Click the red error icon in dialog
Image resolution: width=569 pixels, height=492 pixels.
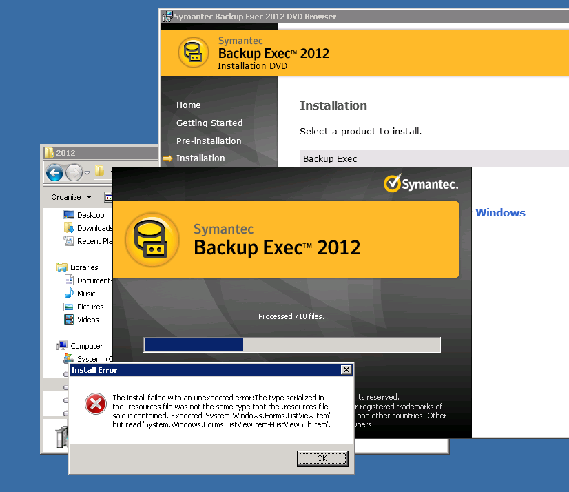pos(94,404)
